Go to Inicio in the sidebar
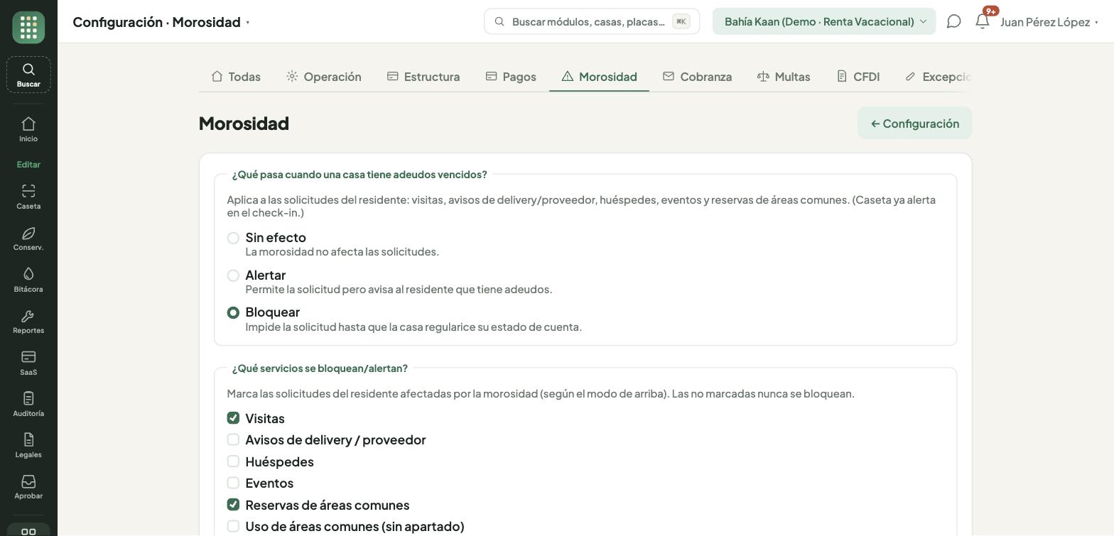This screenshot has height=536, width=1114. tap(28, 130)
